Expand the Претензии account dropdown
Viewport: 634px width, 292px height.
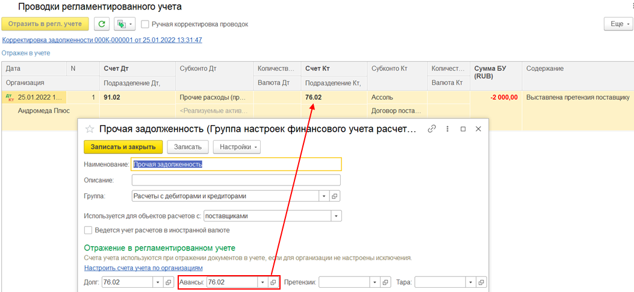pos(374,282)
